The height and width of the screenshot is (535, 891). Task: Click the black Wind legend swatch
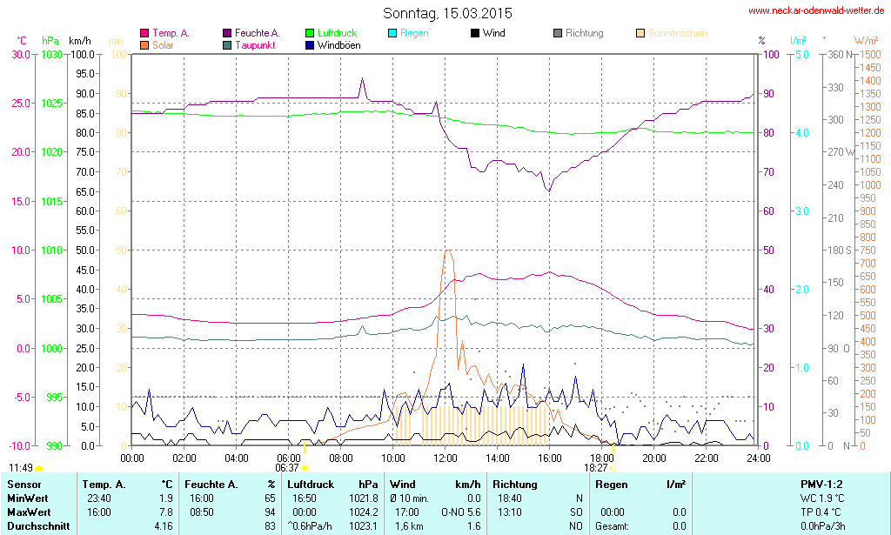(x=475, y=33)
